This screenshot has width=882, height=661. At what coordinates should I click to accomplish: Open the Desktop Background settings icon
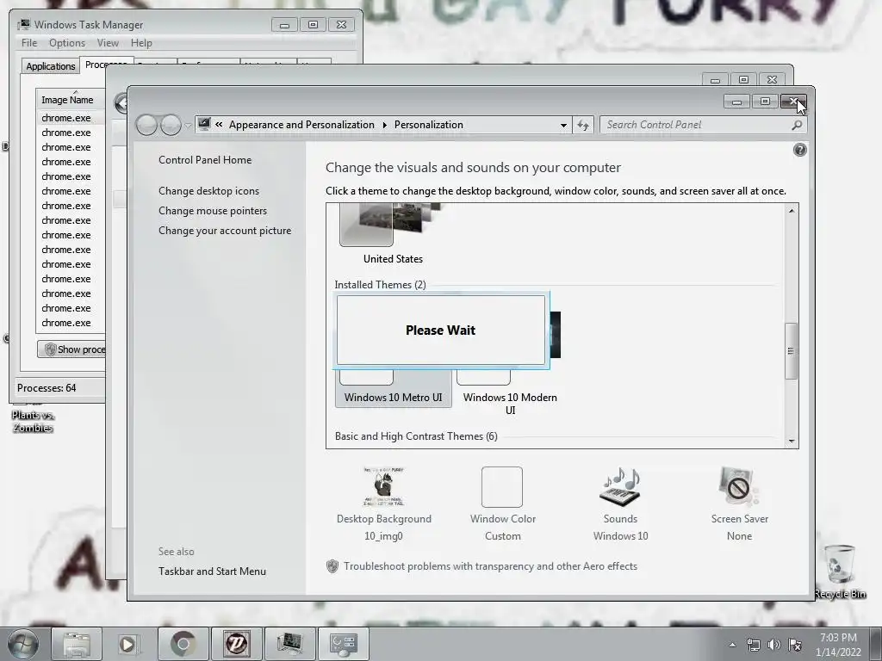point(383,487)
